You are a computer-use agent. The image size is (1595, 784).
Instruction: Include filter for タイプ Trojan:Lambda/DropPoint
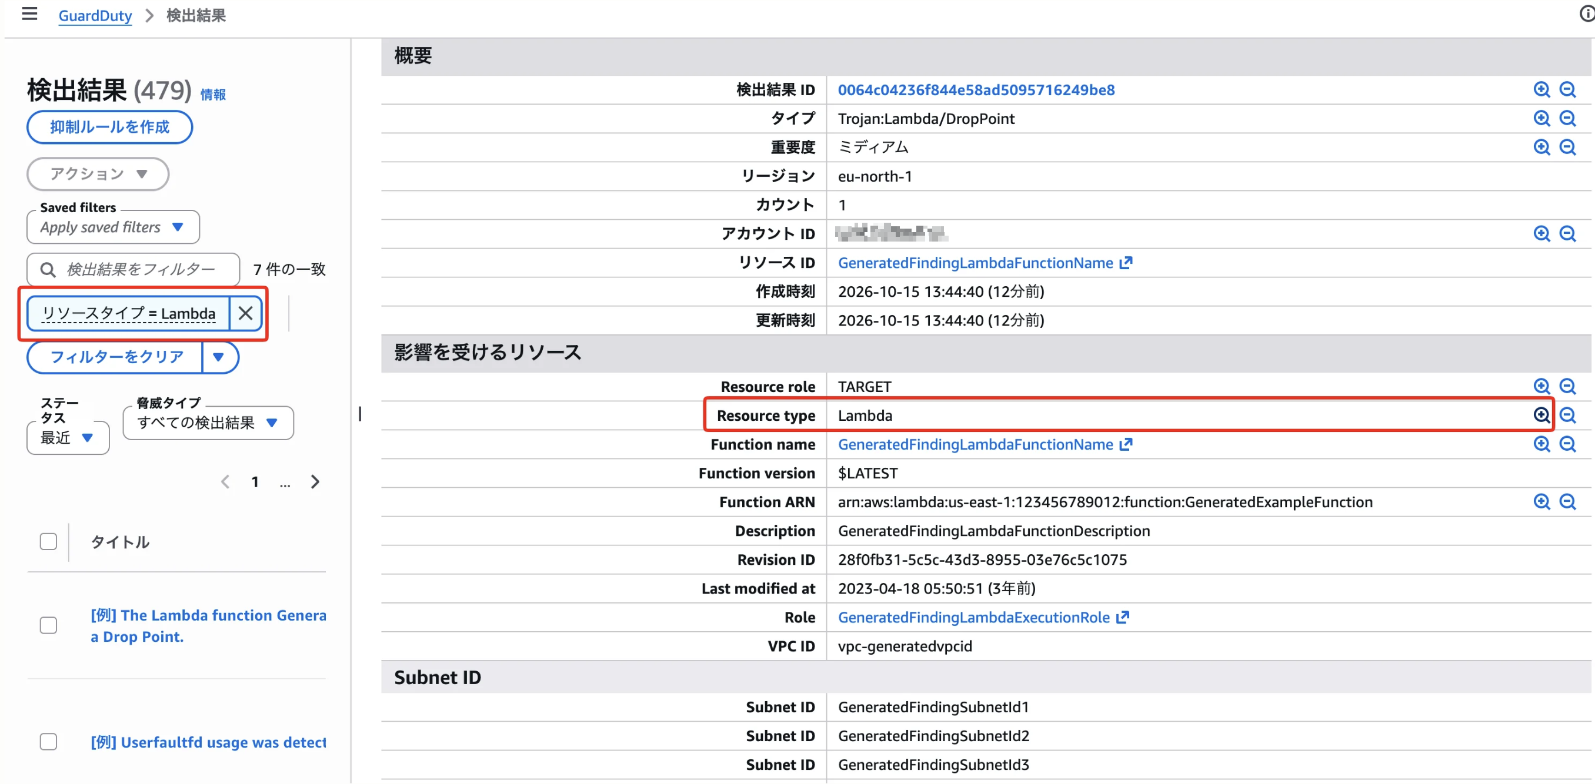tap(1541, 118)
